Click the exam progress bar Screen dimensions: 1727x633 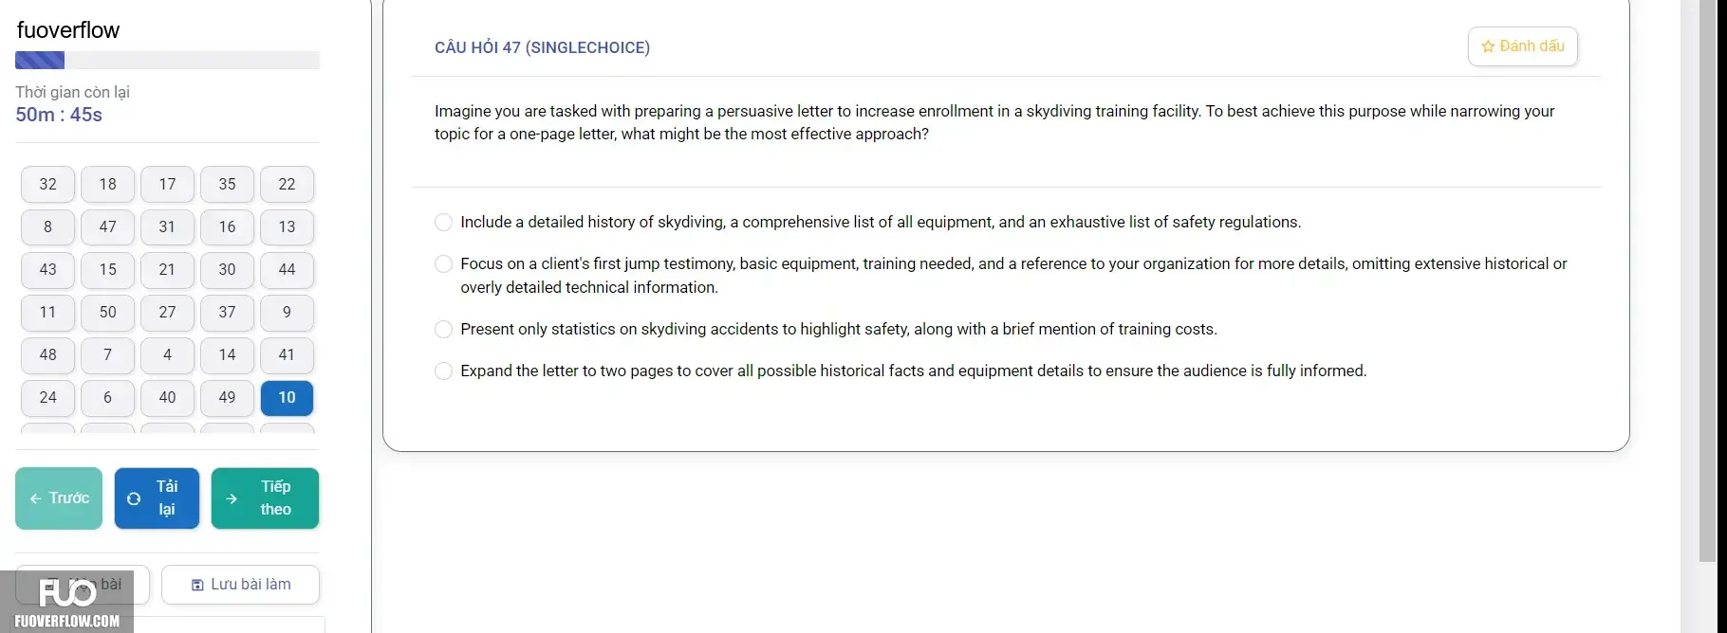coord(167,61)
